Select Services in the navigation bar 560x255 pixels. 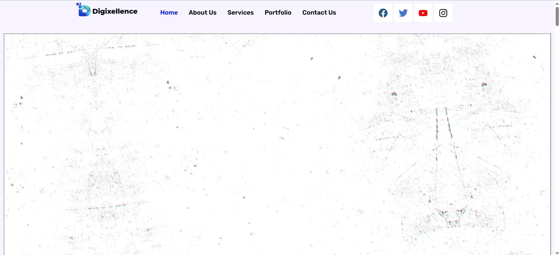pos(240,13)
